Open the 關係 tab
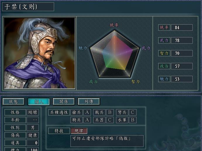 pos(64,102)
